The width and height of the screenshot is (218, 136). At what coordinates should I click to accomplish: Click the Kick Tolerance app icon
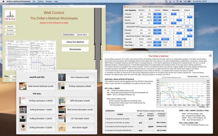pos(62,77)
